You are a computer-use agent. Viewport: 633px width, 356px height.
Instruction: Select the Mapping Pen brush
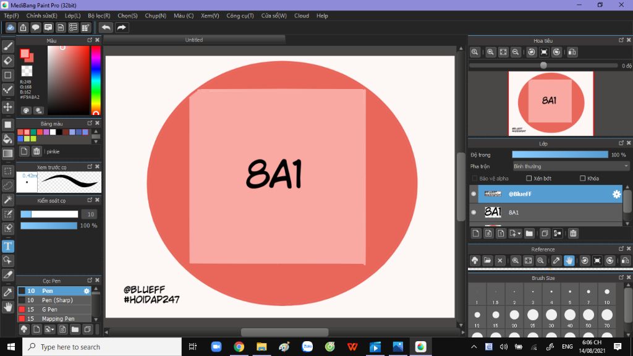pos(54,318)
